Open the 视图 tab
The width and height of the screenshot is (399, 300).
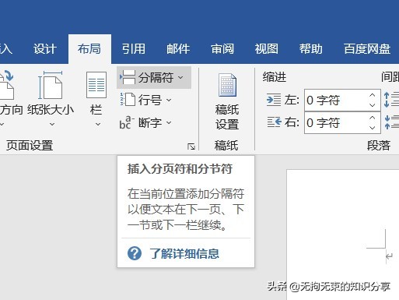click(x=267, y=49)
